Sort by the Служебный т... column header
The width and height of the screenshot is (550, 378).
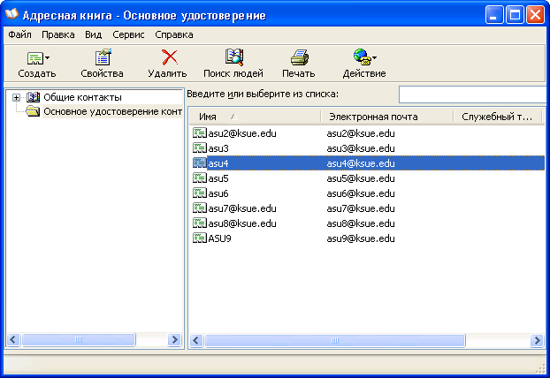498,117
